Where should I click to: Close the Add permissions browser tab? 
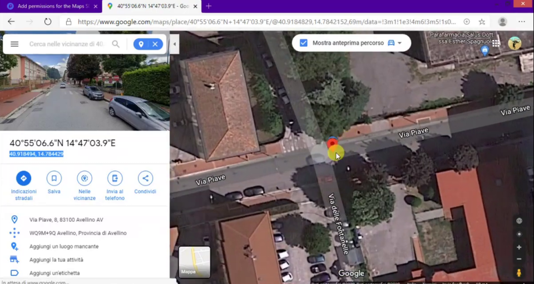coord(95,6)
